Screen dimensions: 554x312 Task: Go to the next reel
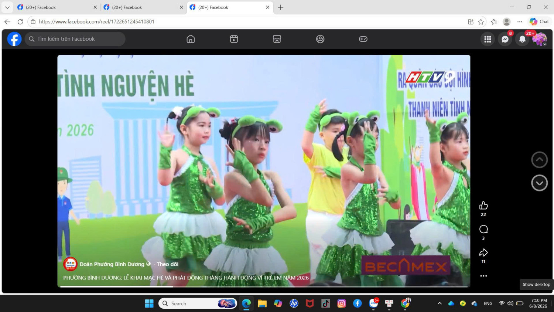(x=539, y=183)
